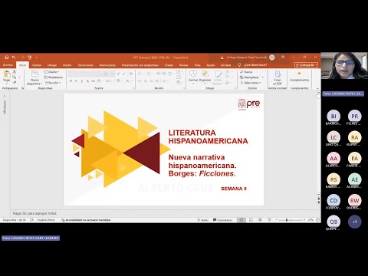Click the text highlight color button
This screenshot has width=368, height=276.
pyautogui.click(x=118, y=81)
